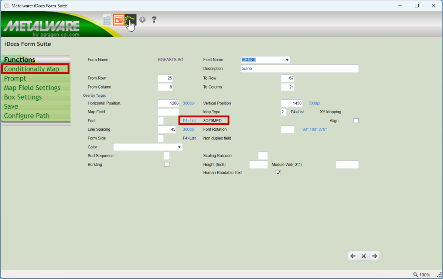The height and width of the screenshot is (279, 443).
Task: Click the Scaling Barcode input box
Action: click(x=263, y=156)
